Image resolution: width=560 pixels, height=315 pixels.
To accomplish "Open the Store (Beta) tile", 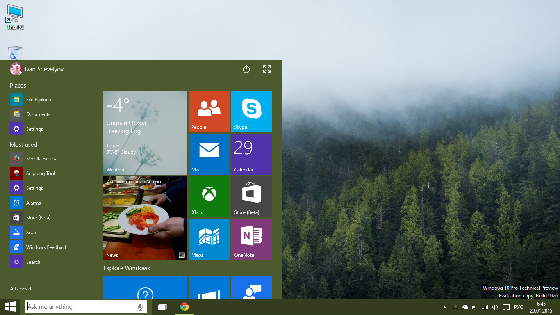I will point(252,197).
